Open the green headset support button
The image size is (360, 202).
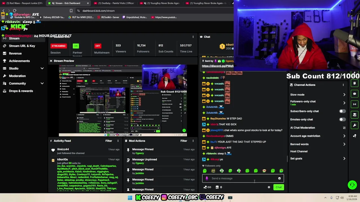(352, 185)
